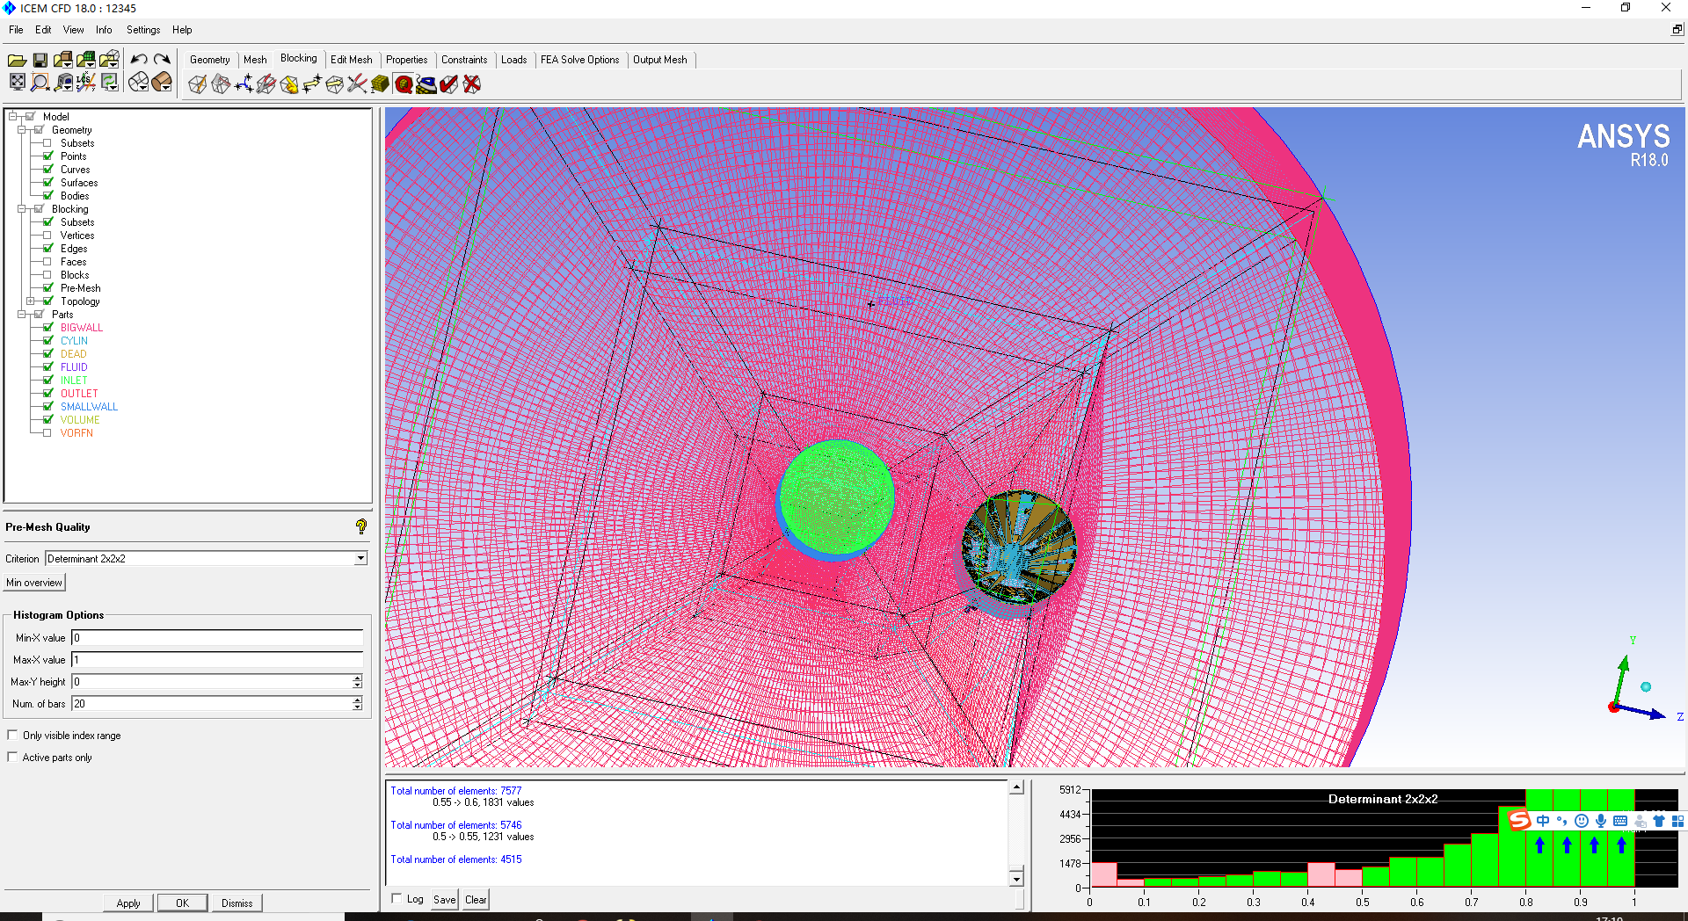
Task: Click the Clear message button
Action: pyautogui.click(x=476, y=899)
